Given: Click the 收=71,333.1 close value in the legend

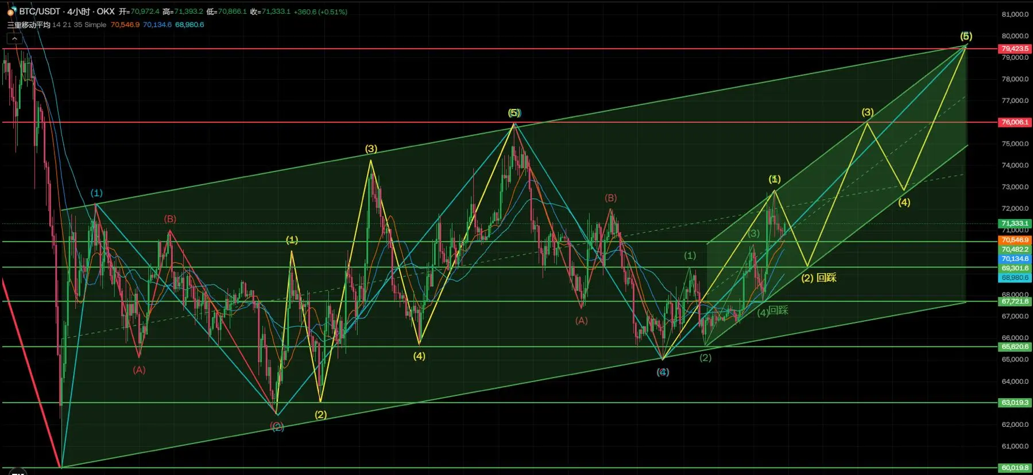Looking at the screenshot, I should [270, 11].
